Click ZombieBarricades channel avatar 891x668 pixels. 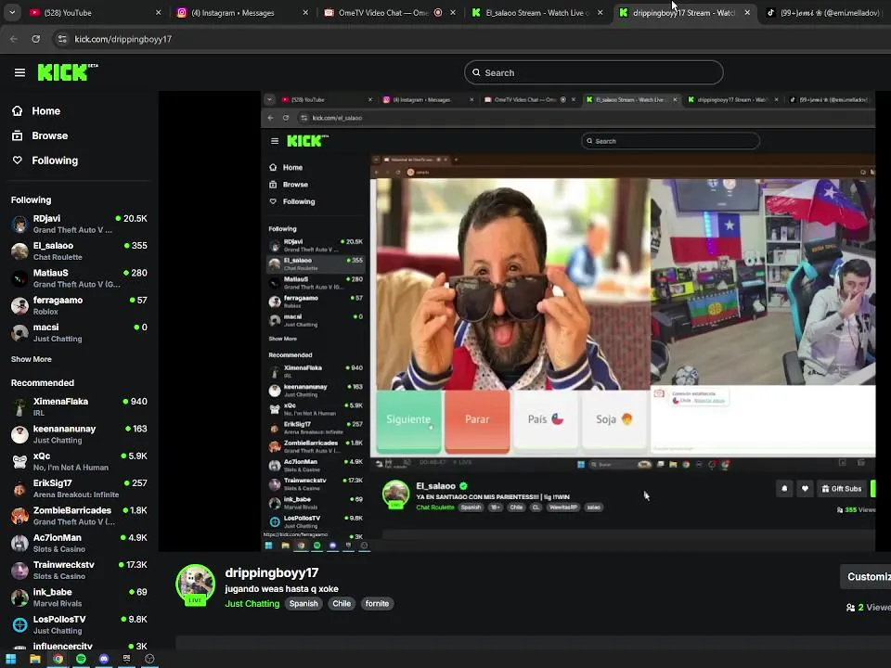coord(19,516)
